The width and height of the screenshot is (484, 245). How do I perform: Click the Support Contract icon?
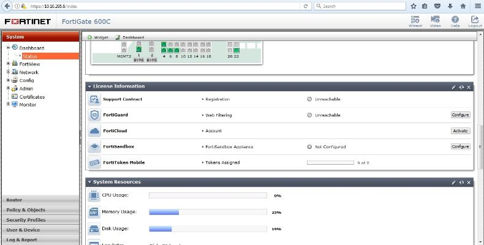pos(94,99)
